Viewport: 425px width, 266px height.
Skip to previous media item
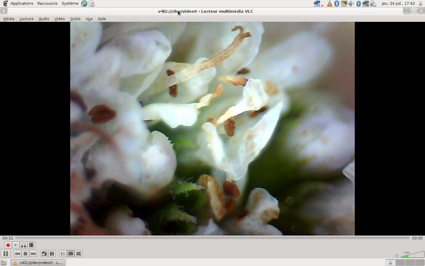point(18,254)
